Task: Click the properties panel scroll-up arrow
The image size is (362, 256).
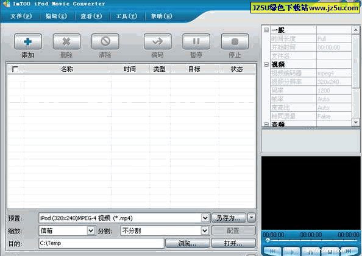Action: pos(355,30)
